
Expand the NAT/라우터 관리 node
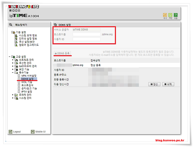tap(13, 66)
